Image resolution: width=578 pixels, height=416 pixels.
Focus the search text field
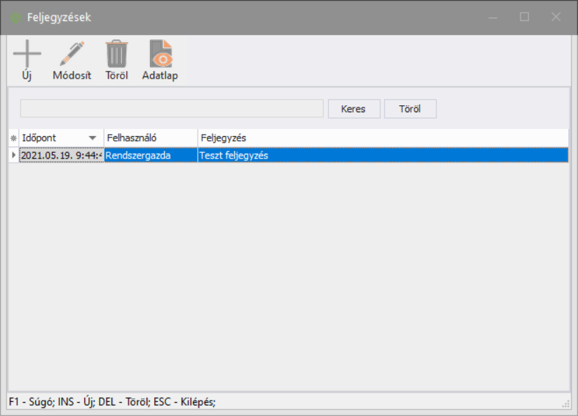coord(171,109)
